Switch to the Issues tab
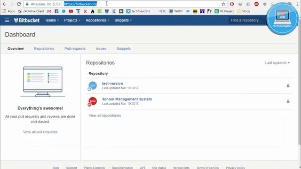This screenshot has height=169, width=301. coord(101,49)
